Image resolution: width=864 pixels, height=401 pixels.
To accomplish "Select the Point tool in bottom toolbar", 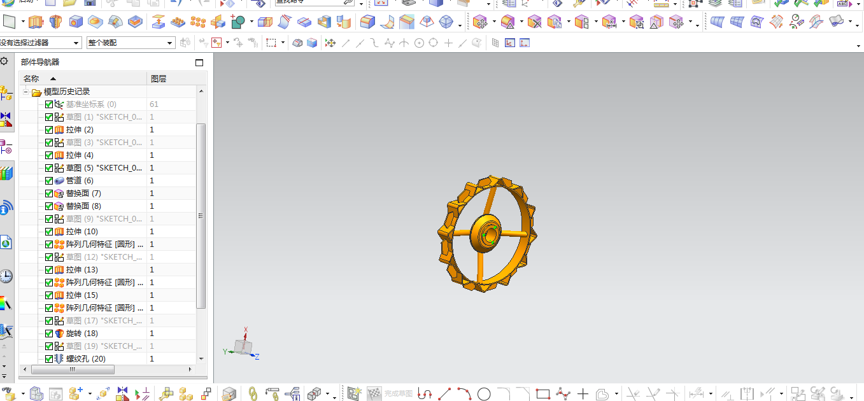I will pos(582,394).
